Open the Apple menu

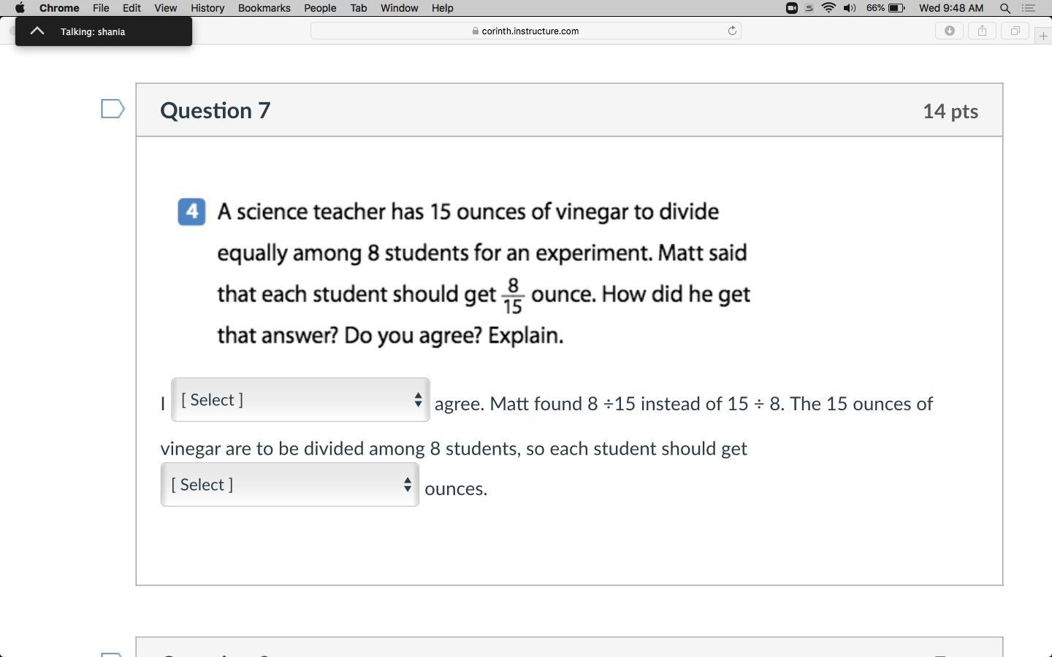(x=20, y=8)
